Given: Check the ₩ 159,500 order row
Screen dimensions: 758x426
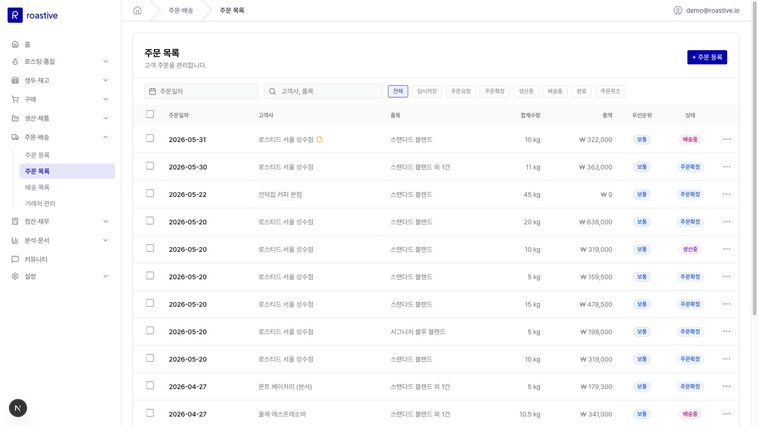Looking at the screenshot, I should (150, 275).
